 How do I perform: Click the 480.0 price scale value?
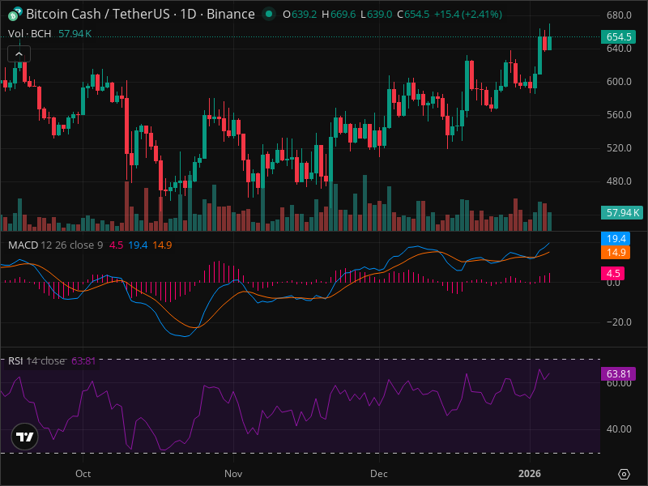point(619,181)
